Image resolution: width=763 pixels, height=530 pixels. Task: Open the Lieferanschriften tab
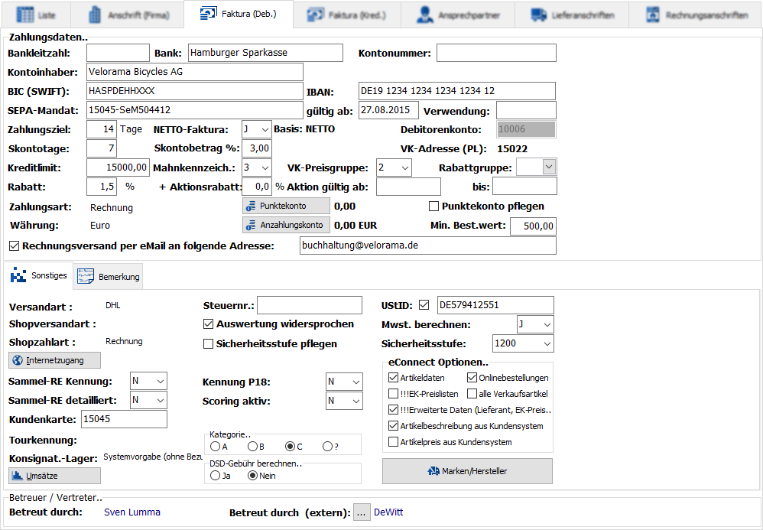click(572, 15)
